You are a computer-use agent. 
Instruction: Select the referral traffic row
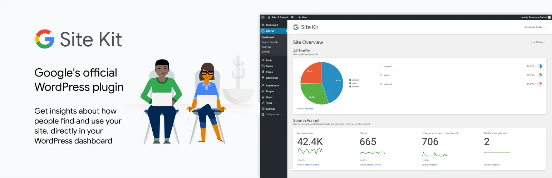[x=461, y=84]
